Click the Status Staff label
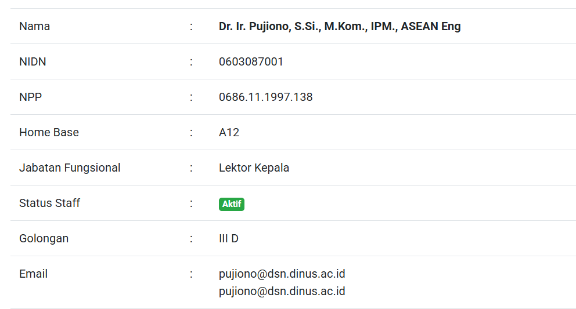 click(49, 203)
